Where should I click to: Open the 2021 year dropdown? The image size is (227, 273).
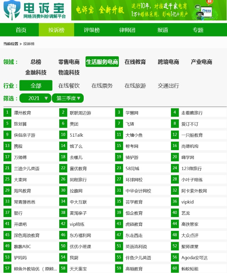35,98
